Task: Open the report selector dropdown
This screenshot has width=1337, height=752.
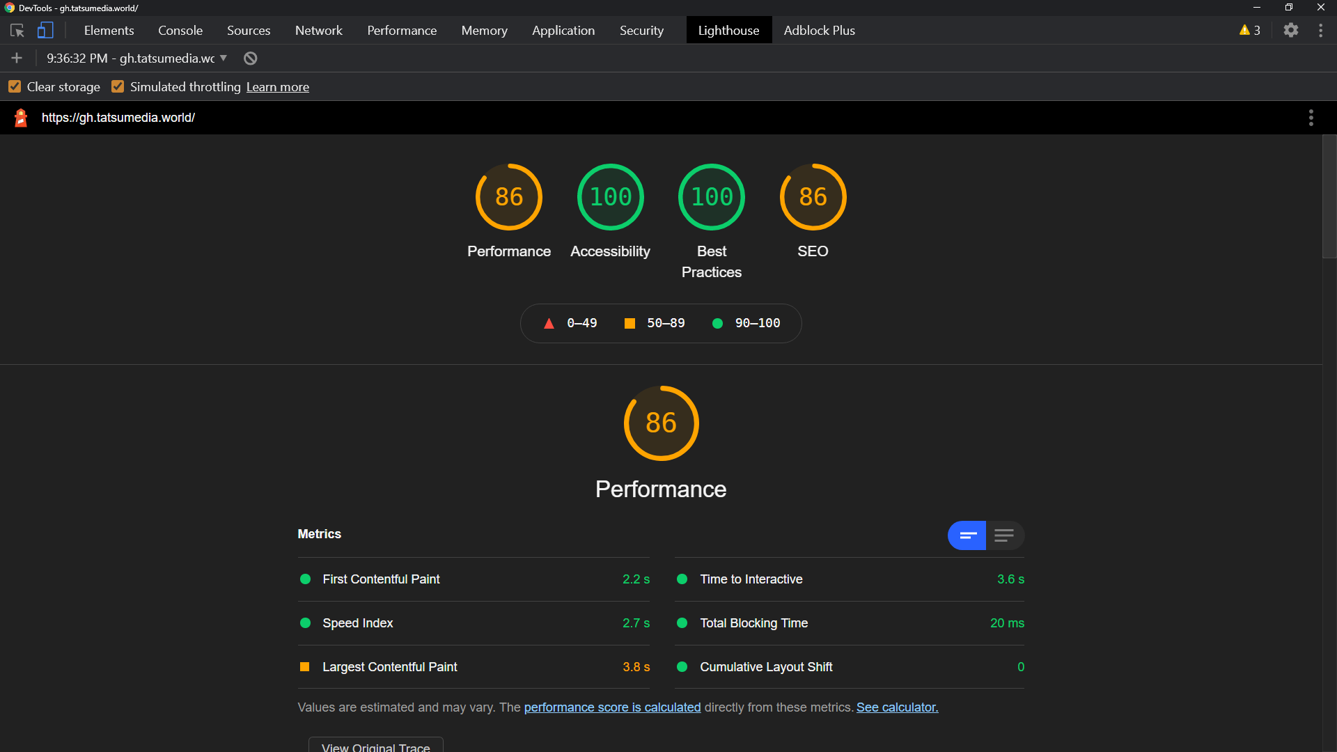Action: pos(136,58)
